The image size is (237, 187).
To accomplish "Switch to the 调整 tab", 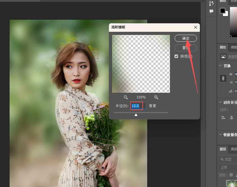I will pos(234,47).
